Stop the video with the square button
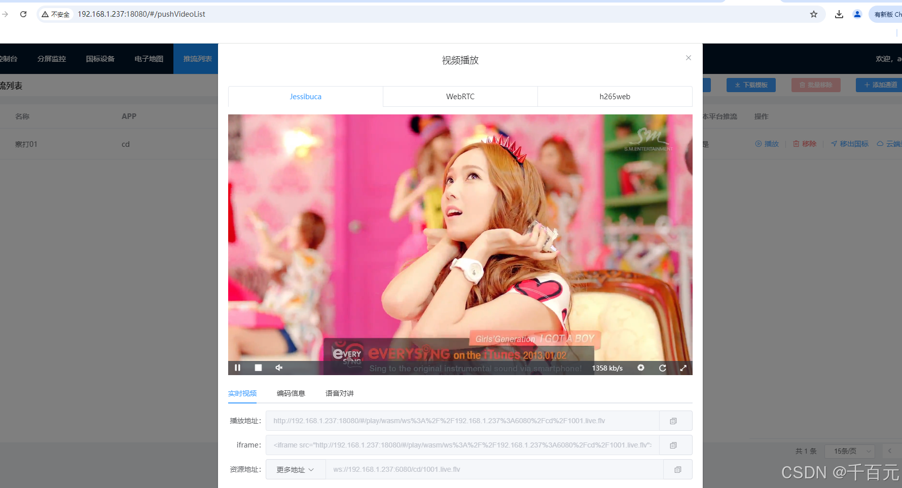Screen dimensions: 902x488 coord(258,368)
